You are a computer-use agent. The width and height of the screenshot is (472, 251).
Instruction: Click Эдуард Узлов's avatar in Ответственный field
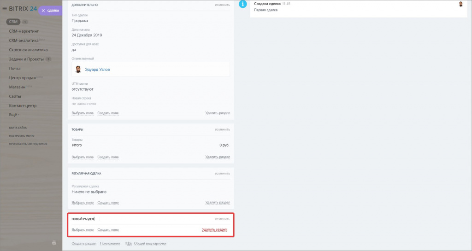[x=78, y=70]
